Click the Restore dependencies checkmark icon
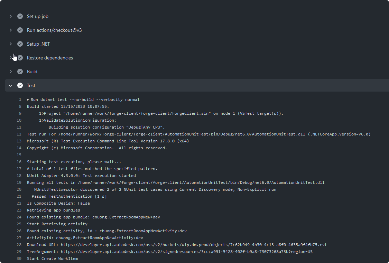389x263 pixels. click(20, 58)
